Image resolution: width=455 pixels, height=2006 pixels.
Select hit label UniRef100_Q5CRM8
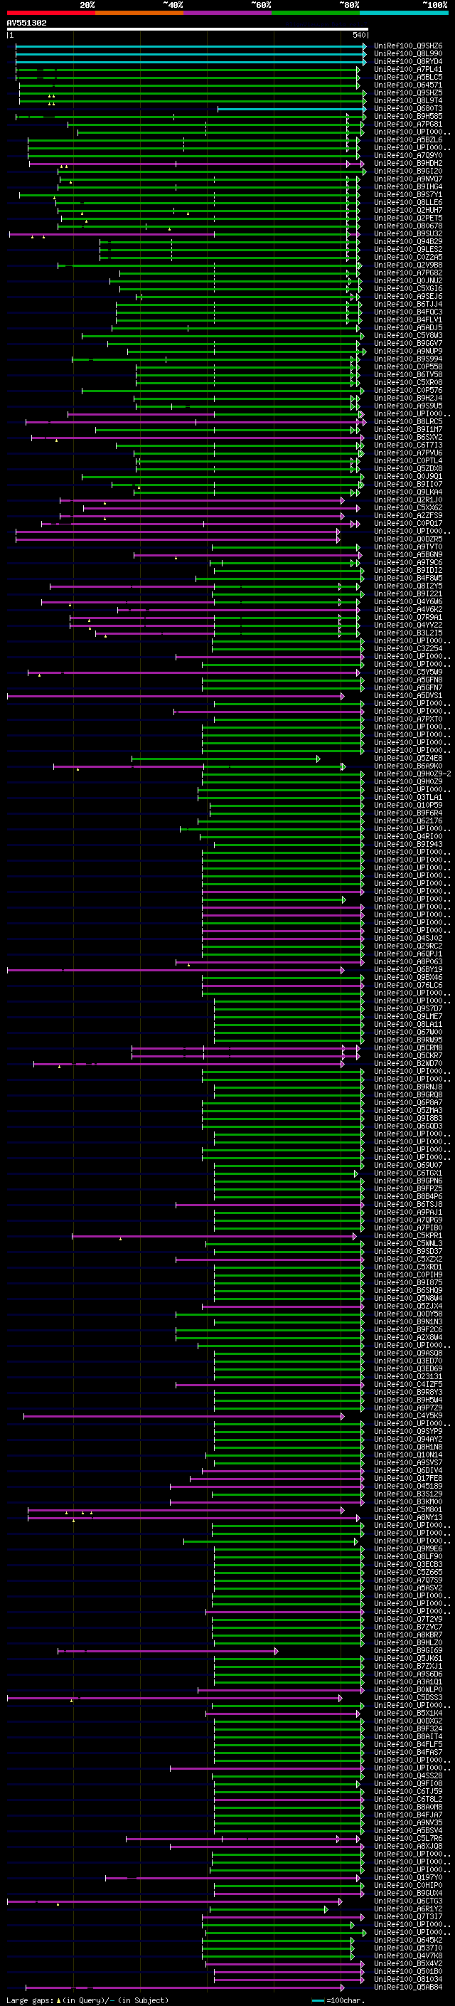408,1047
